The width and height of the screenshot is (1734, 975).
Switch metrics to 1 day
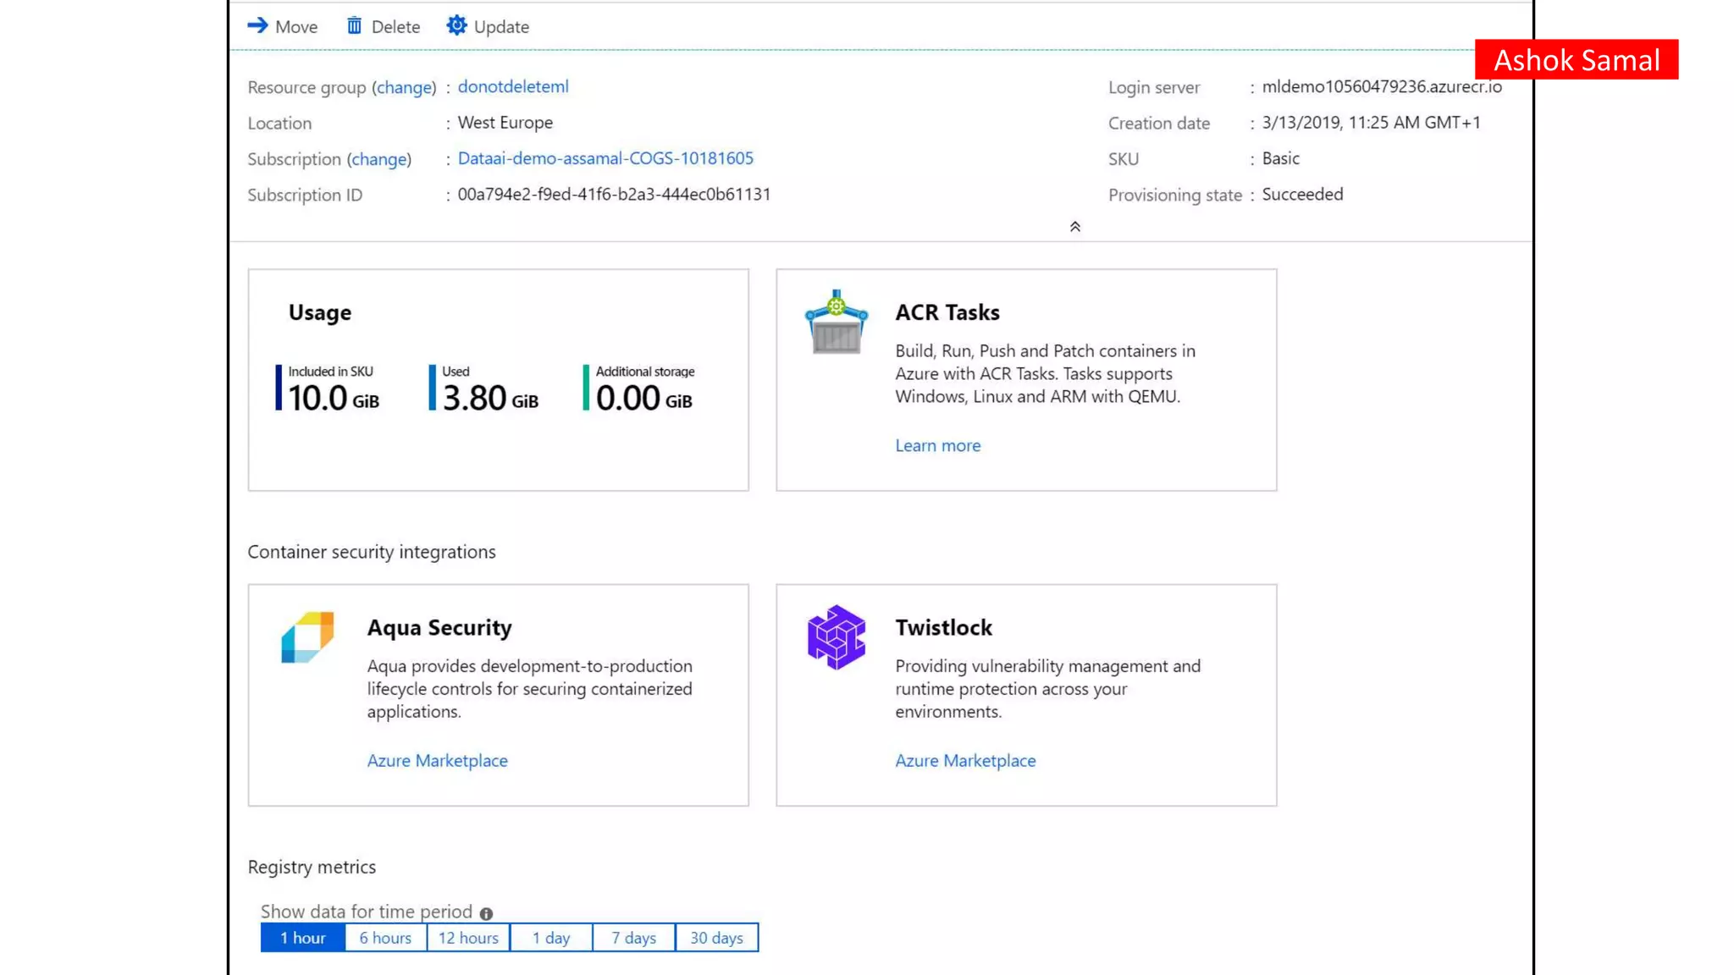(x=551, y=938)
